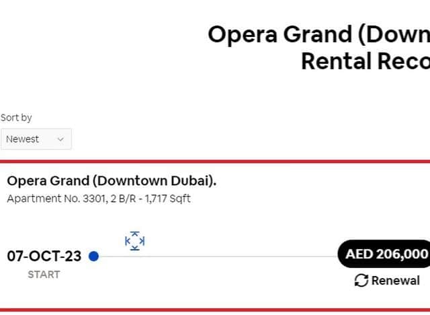
Task: Click the large Opera Grand page heading
Action: click(x=318, y=34)
